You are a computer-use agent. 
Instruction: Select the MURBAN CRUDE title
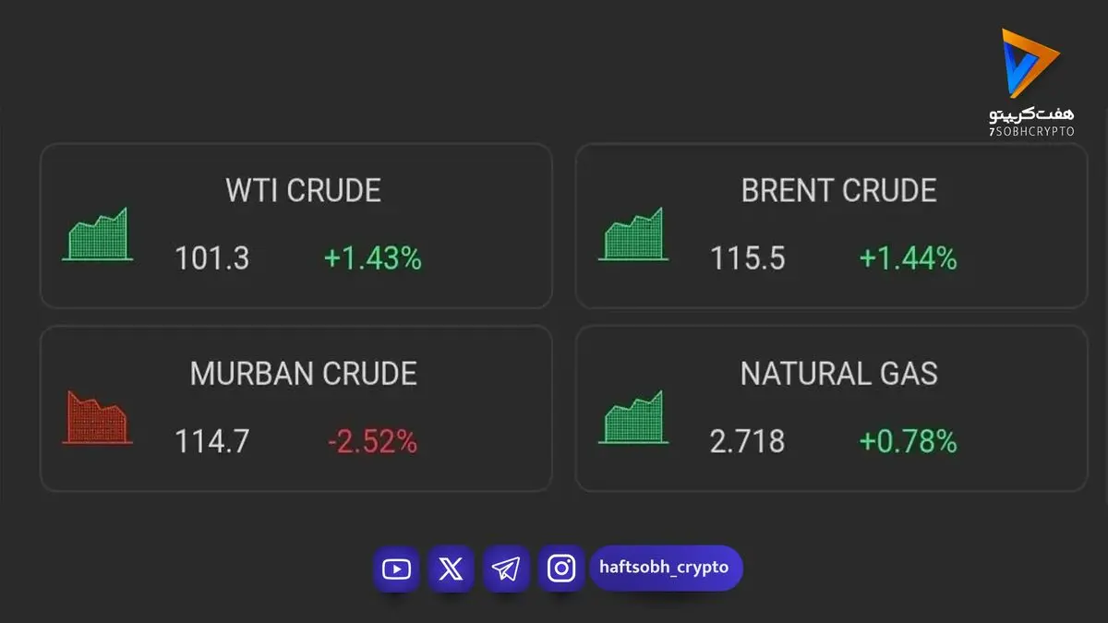click(303, 374)
